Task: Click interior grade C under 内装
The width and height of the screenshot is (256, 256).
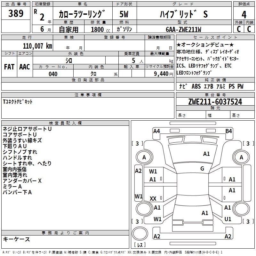Action: (x=249, y=29)
